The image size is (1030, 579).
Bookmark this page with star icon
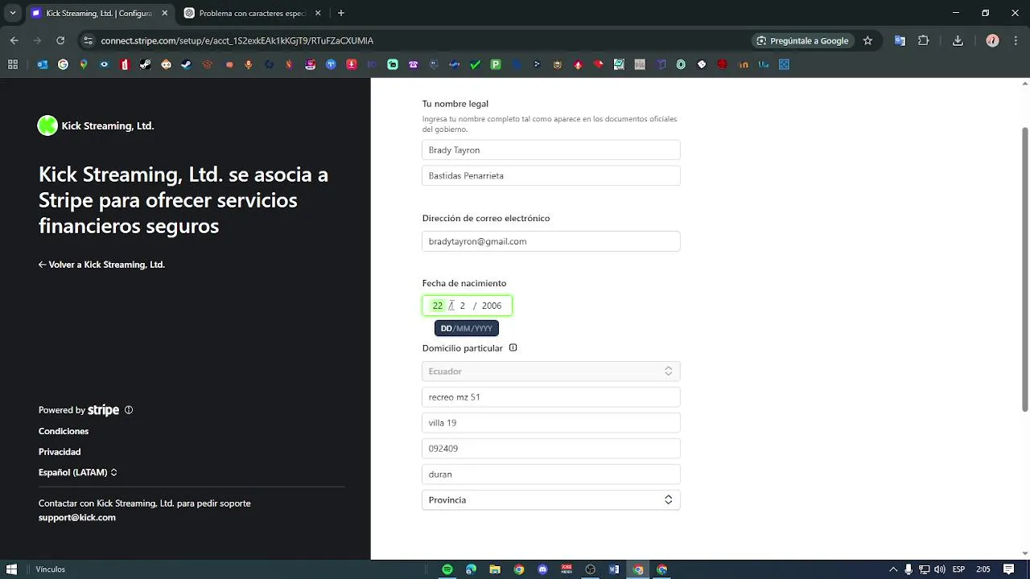tap(867, 40)
